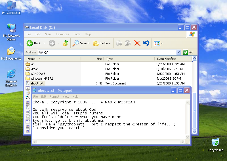
Task: Select the about.txt file icon
Action: pyautogui.click(x=28, y=83)
